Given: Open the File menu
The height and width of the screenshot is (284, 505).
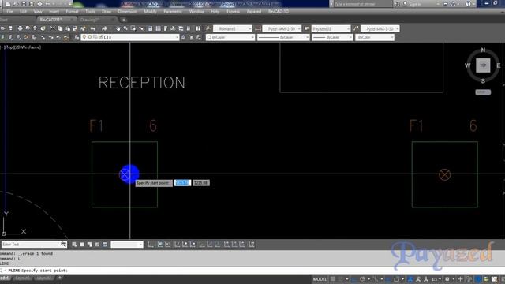Looking at the screenshot, I should click(x=9, y=11).
